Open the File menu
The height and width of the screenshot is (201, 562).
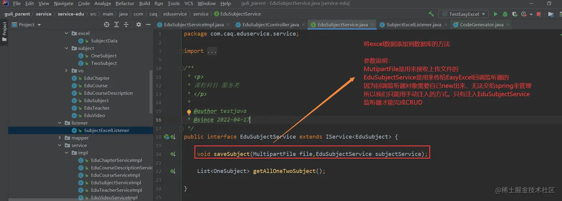tap(17, 3)
